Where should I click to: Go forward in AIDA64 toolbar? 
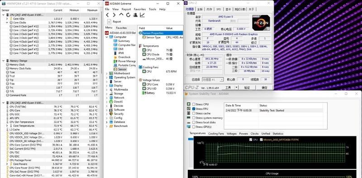(x=114, y=15)
